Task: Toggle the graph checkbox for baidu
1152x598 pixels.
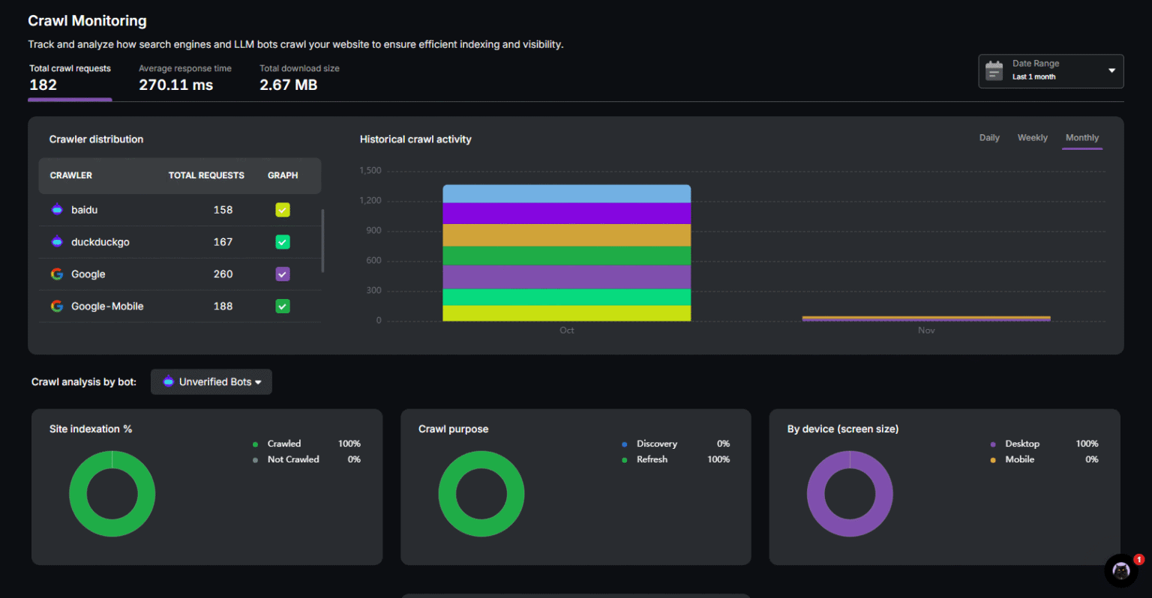Action: (x=283, y=210)
